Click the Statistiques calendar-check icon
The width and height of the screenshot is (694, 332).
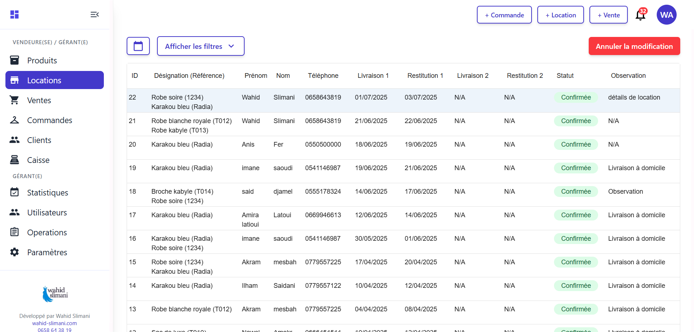[14, 192]
